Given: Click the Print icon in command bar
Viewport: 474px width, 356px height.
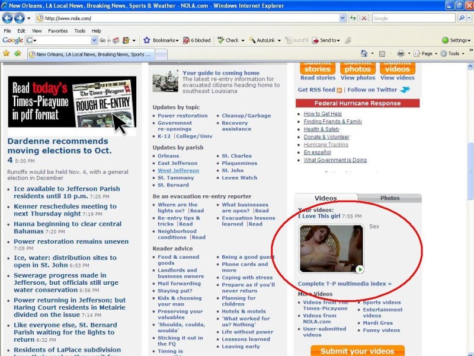Looking at the screenshot, I should (x=401, y=53).
